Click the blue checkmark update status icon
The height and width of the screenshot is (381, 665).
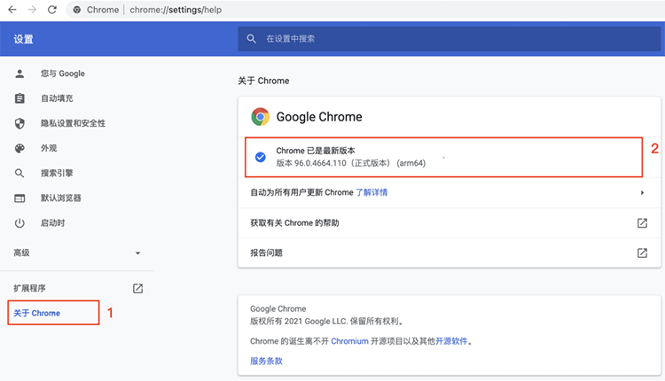click(x=261, y=157)
